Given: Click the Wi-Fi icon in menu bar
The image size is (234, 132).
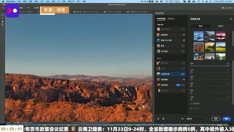Looking at the screenshot, I should click(x=199, y=1).
